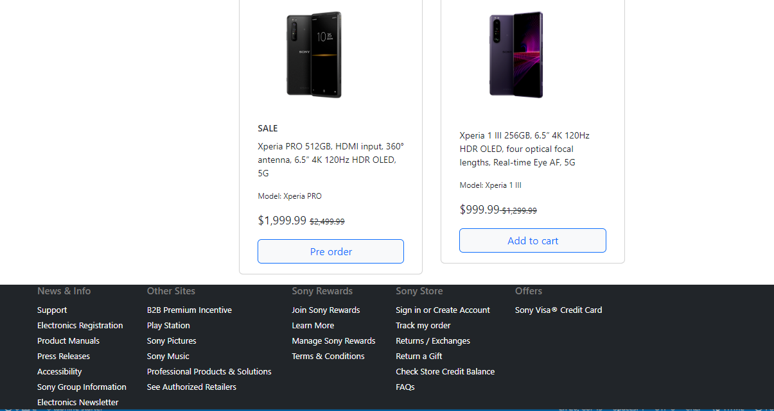Visit the Play Station site link
This screenshot has height=411, width=774.
pyautogui.click(x=168, y=326)
